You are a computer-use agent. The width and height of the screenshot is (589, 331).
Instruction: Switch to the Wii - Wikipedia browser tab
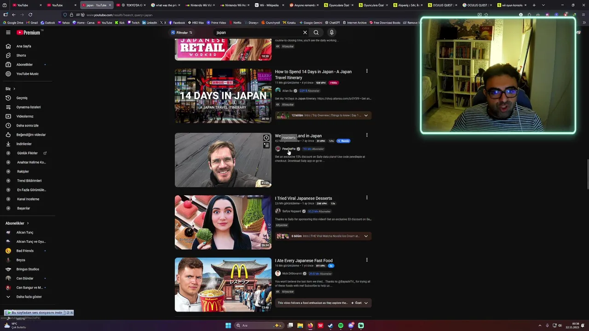coord(270,5)
